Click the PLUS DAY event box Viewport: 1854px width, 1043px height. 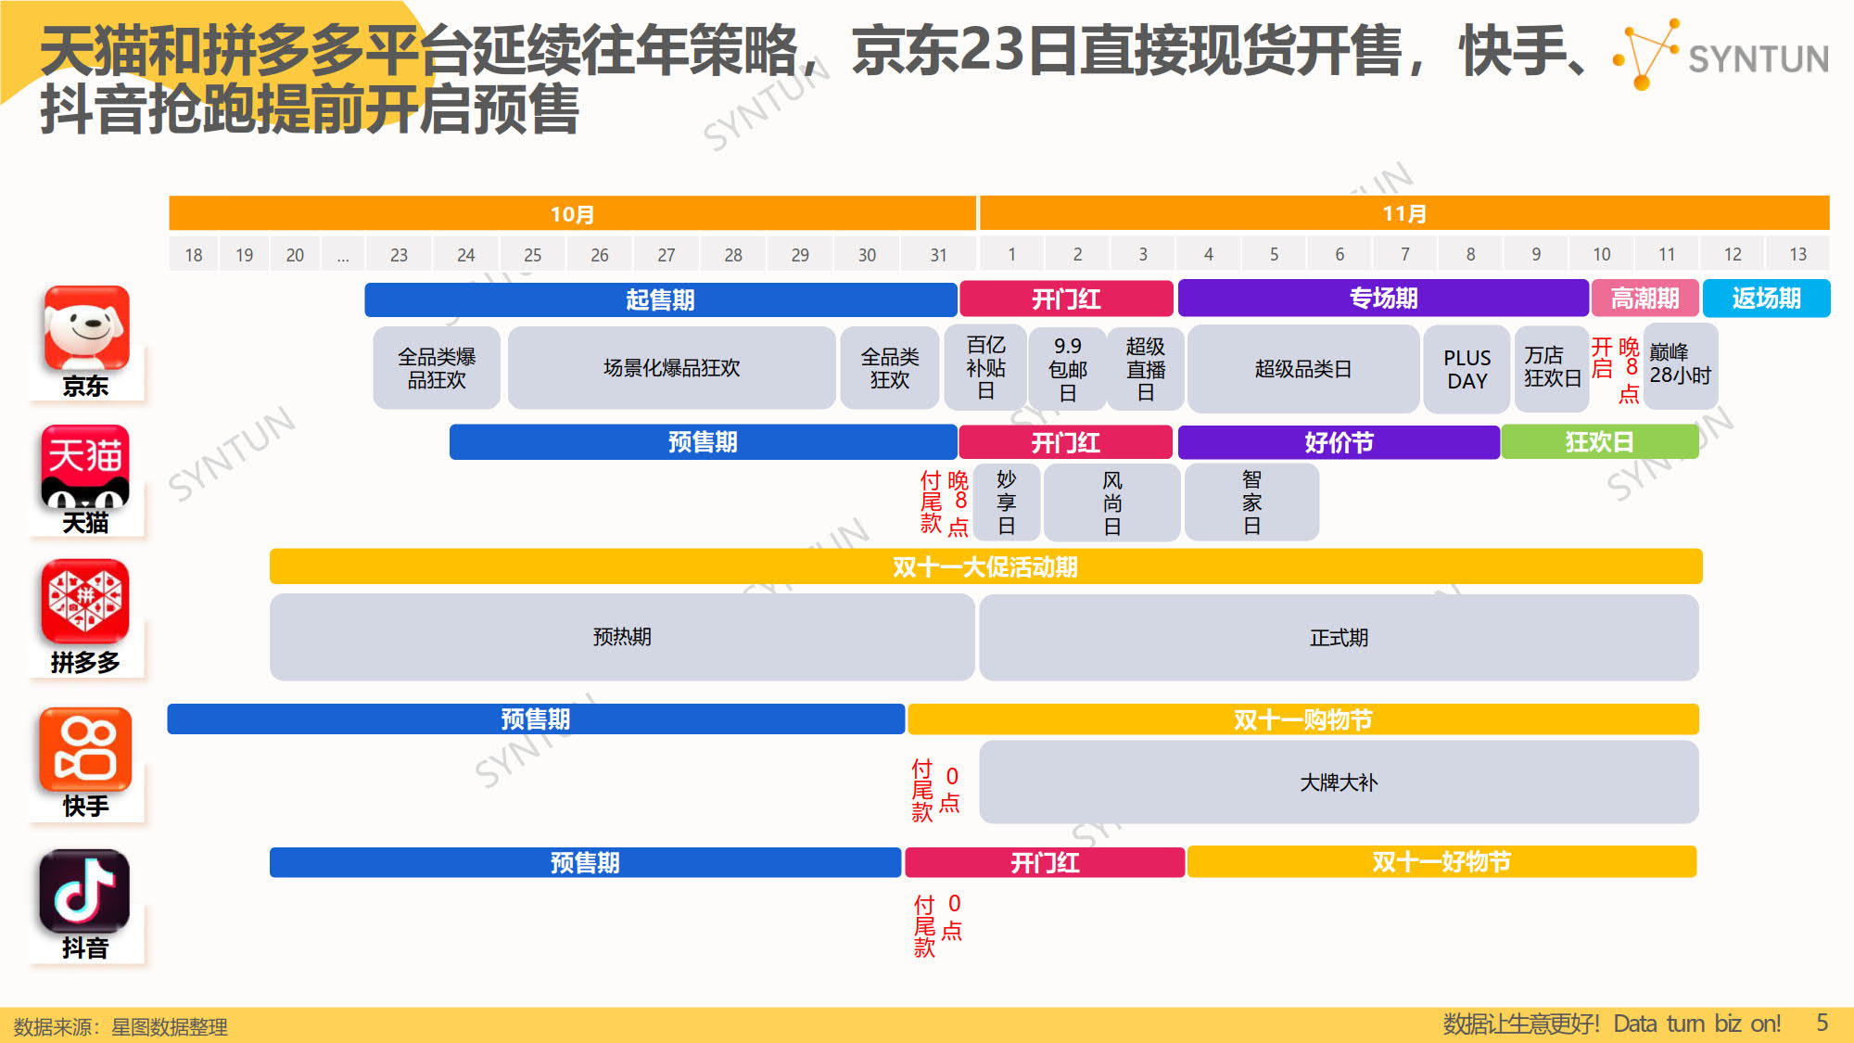pos(1467,369)
